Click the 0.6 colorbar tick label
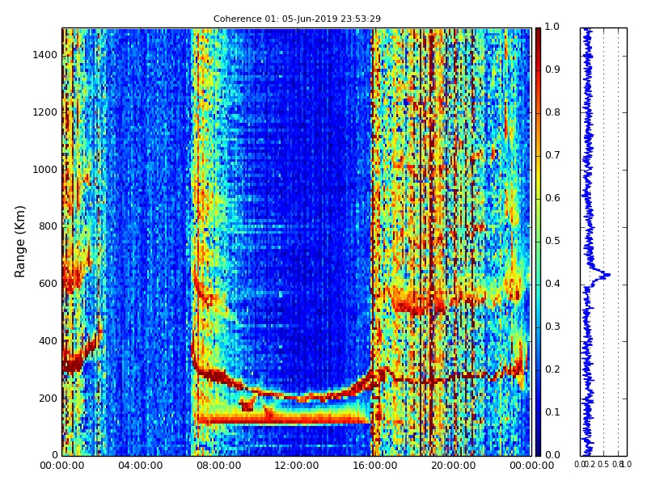 pos(552,198)
